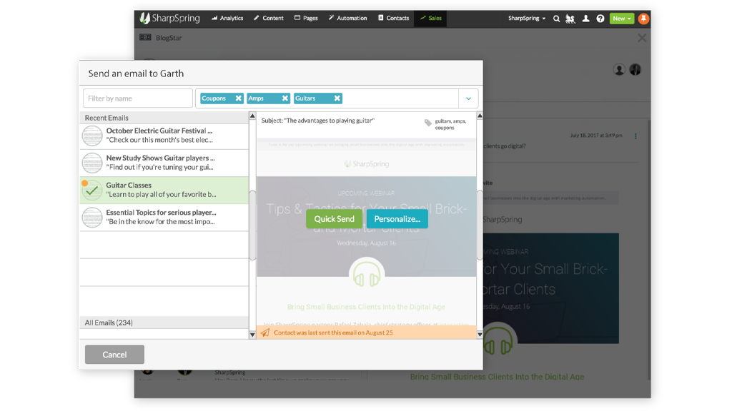Open the Content menu
The height and width of the screenshot is (411, 732).
click(x=269, y=18)
